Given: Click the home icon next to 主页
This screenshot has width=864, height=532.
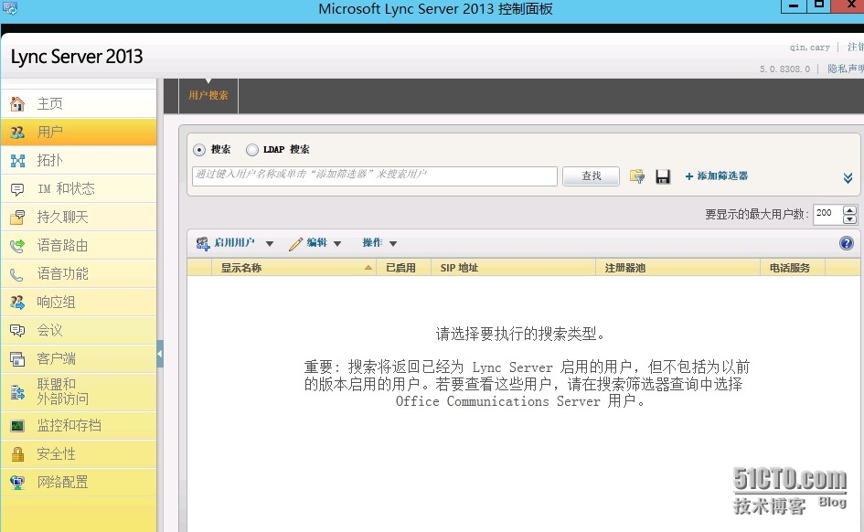Looking at the screenshot, I should click(x=17, y=103).
